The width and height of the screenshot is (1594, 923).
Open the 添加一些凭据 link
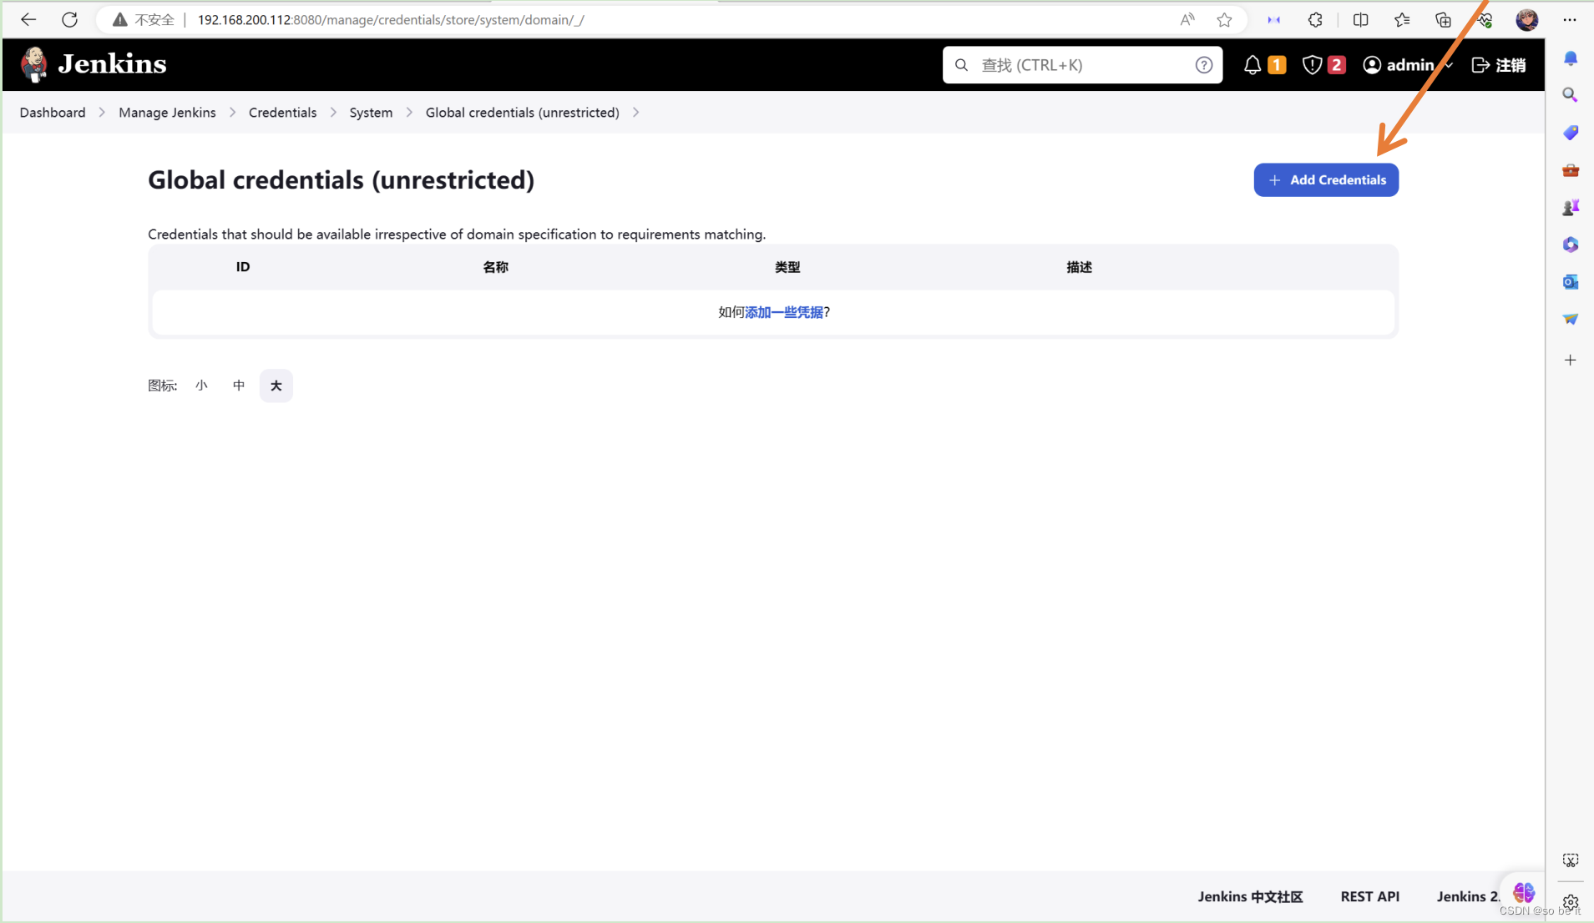[x=784, y=312]
